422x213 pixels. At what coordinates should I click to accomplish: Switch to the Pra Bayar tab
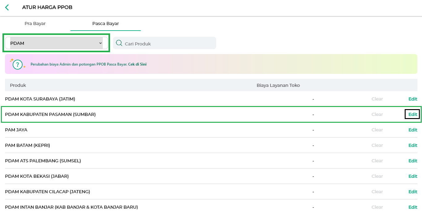(35, 23)
